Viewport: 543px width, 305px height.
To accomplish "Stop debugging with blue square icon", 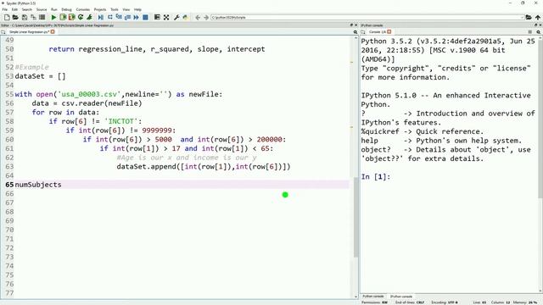I will click(145, 17).
